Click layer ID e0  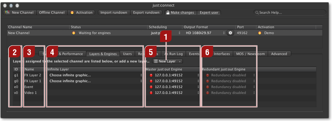click(x=16, y=87)
